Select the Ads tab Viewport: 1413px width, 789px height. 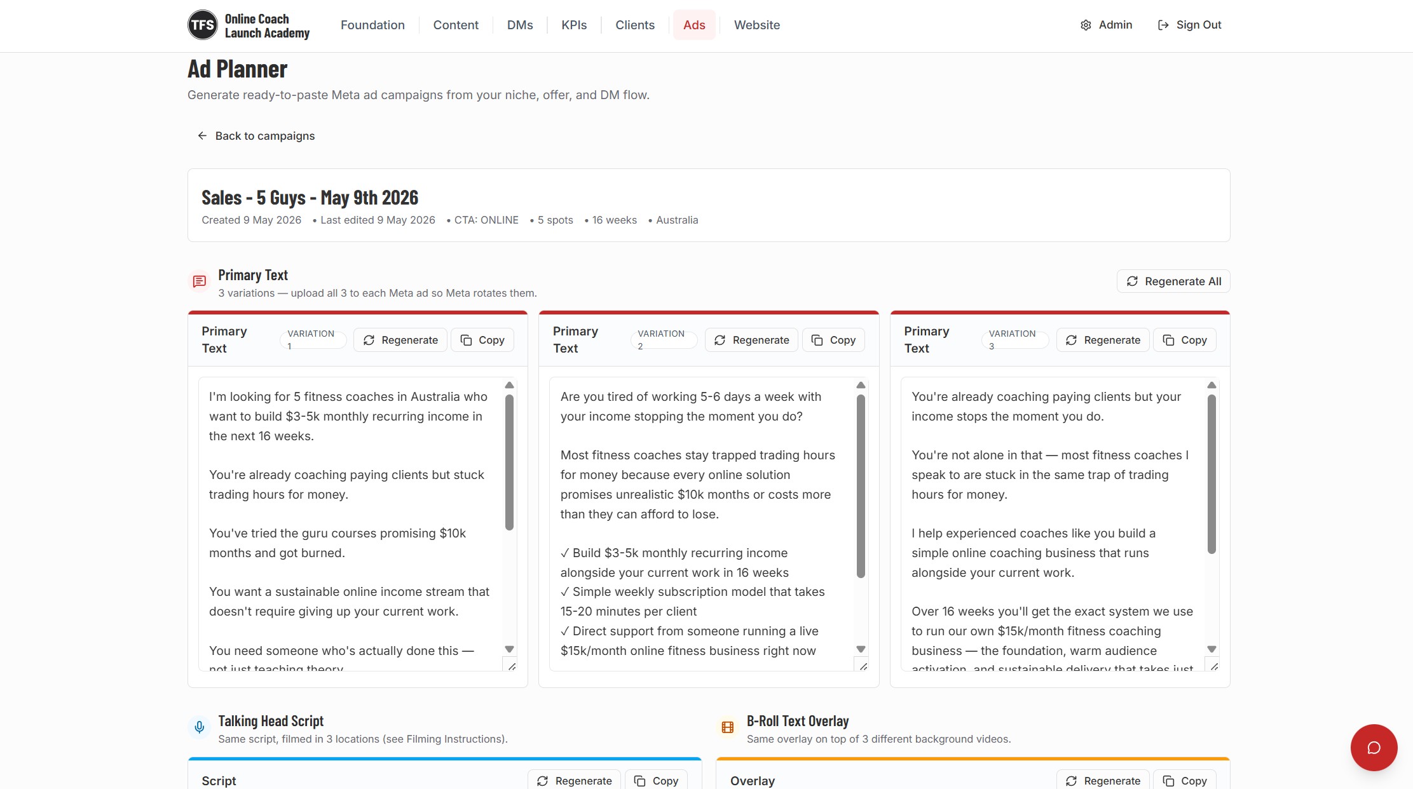coord(694,25)
